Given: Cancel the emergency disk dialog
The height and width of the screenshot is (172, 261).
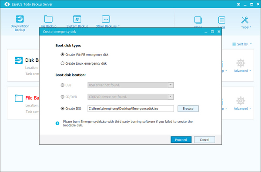Looking at the screenshot, I should tap(204, 140).
